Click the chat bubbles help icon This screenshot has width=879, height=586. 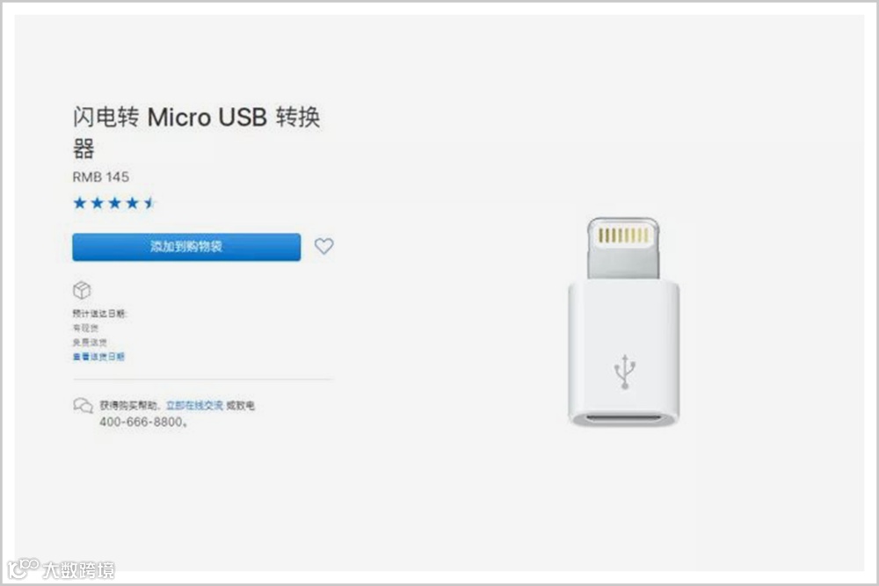tap(83, 405)
